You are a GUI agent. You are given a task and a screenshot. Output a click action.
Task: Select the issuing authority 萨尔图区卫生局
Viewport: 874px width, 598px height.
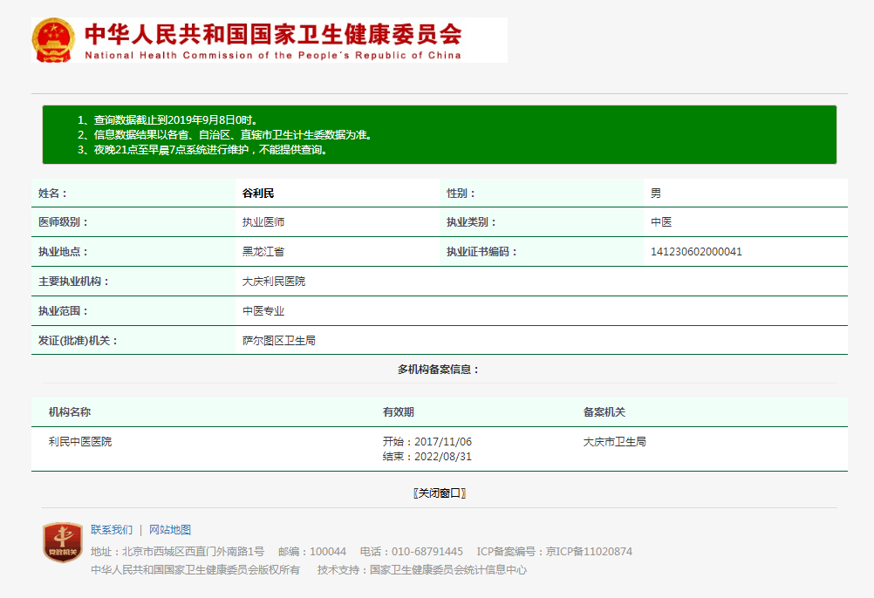[x=279, y=340]
